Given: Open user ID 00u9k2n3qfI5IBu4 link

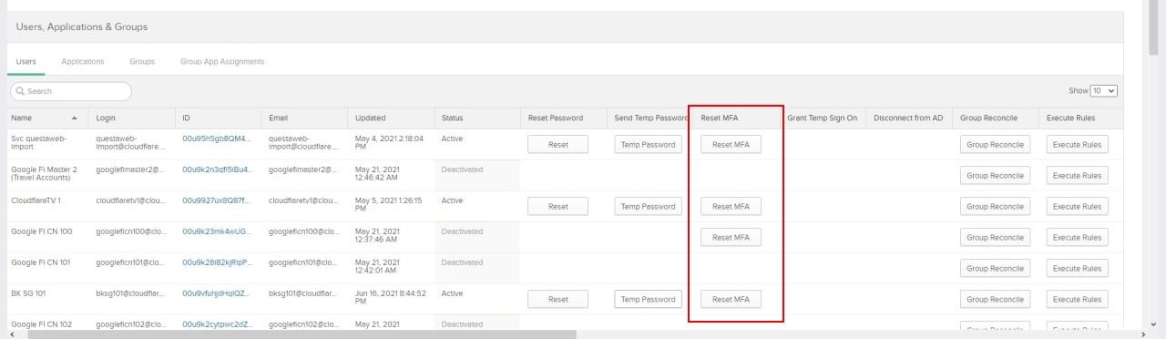Looking at the screenshot, I should coord(216,169).
